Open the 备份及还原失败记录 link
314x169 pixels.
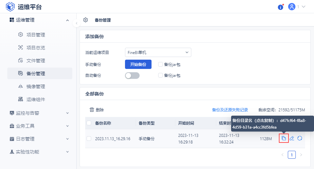(230, 110)
